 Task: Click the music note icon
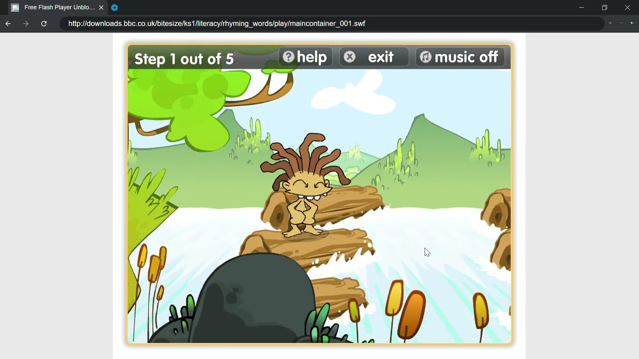click(425, 57)
